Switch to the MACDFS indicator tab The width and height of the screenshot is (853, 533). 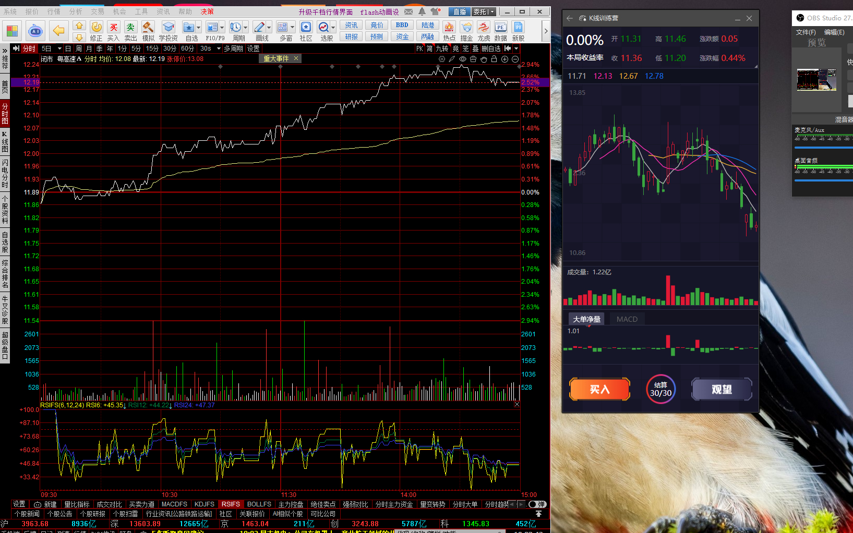point(174,504)
